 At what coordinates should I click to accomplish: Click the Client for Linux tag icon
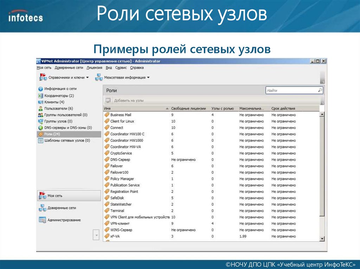coord(107,121)
